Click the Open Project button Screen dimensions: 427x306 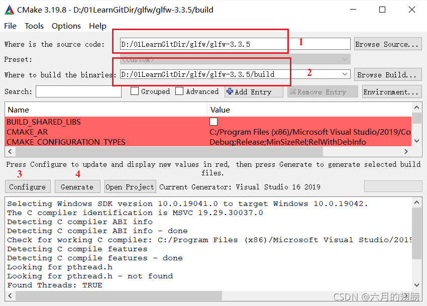(x=130, y=186)
